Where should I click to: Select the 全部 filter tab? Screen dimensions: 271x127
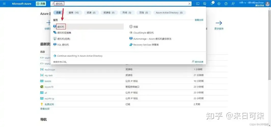(58, 13)
